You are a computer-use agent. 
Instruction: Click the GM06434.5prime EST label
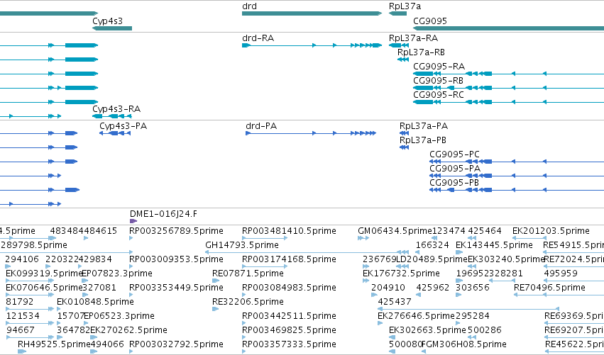(395, 231)
